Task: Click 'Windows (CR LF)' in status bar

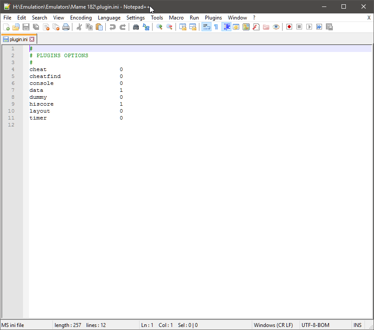Action: point(273,325)
